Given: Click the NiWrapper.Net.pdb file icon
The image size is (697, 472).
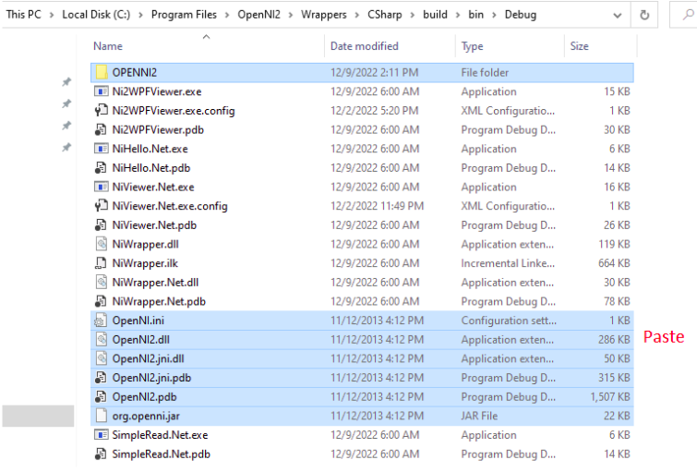Looking at the screenshot, I should (102, 302).
